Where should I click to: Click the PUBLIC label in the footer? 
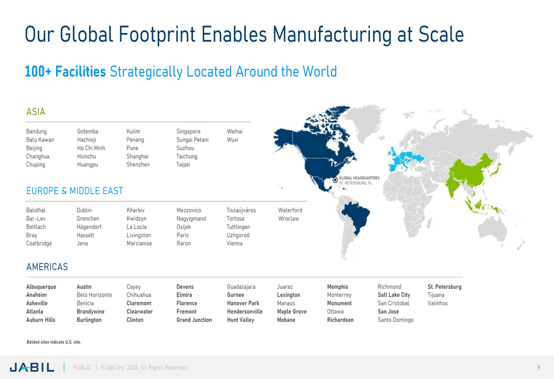(x=82, y=368)
